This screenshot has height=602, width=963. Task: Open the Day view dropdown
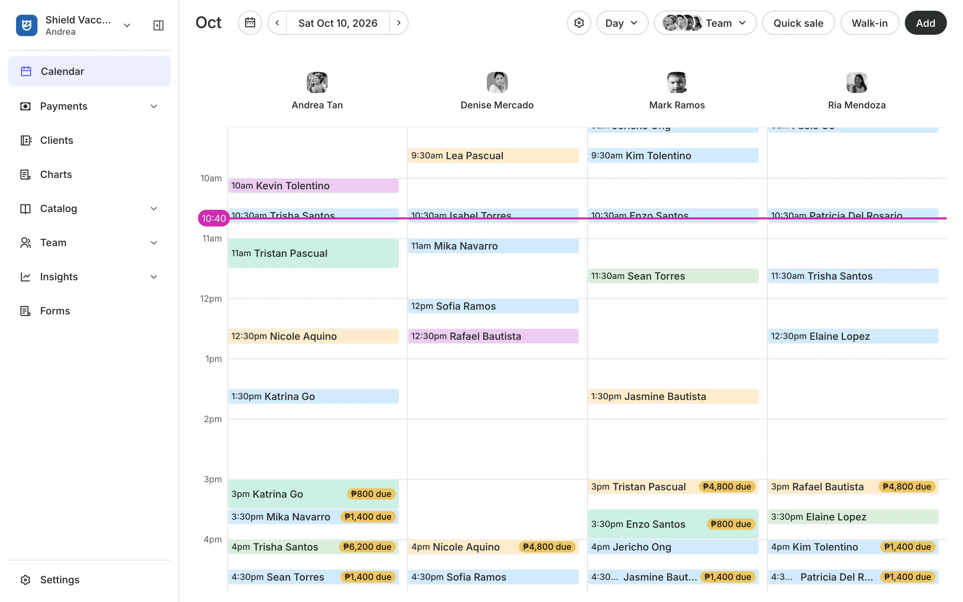click(x=622, y=23)
